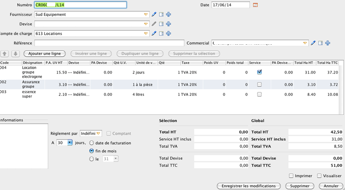The image size is (345, 190).
Task: Check Service for Assurance groupe line
Action: point(260,85)
